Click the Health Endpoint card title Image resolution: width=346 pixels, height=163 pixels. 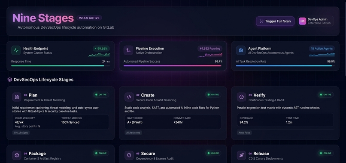click(36, 48)
